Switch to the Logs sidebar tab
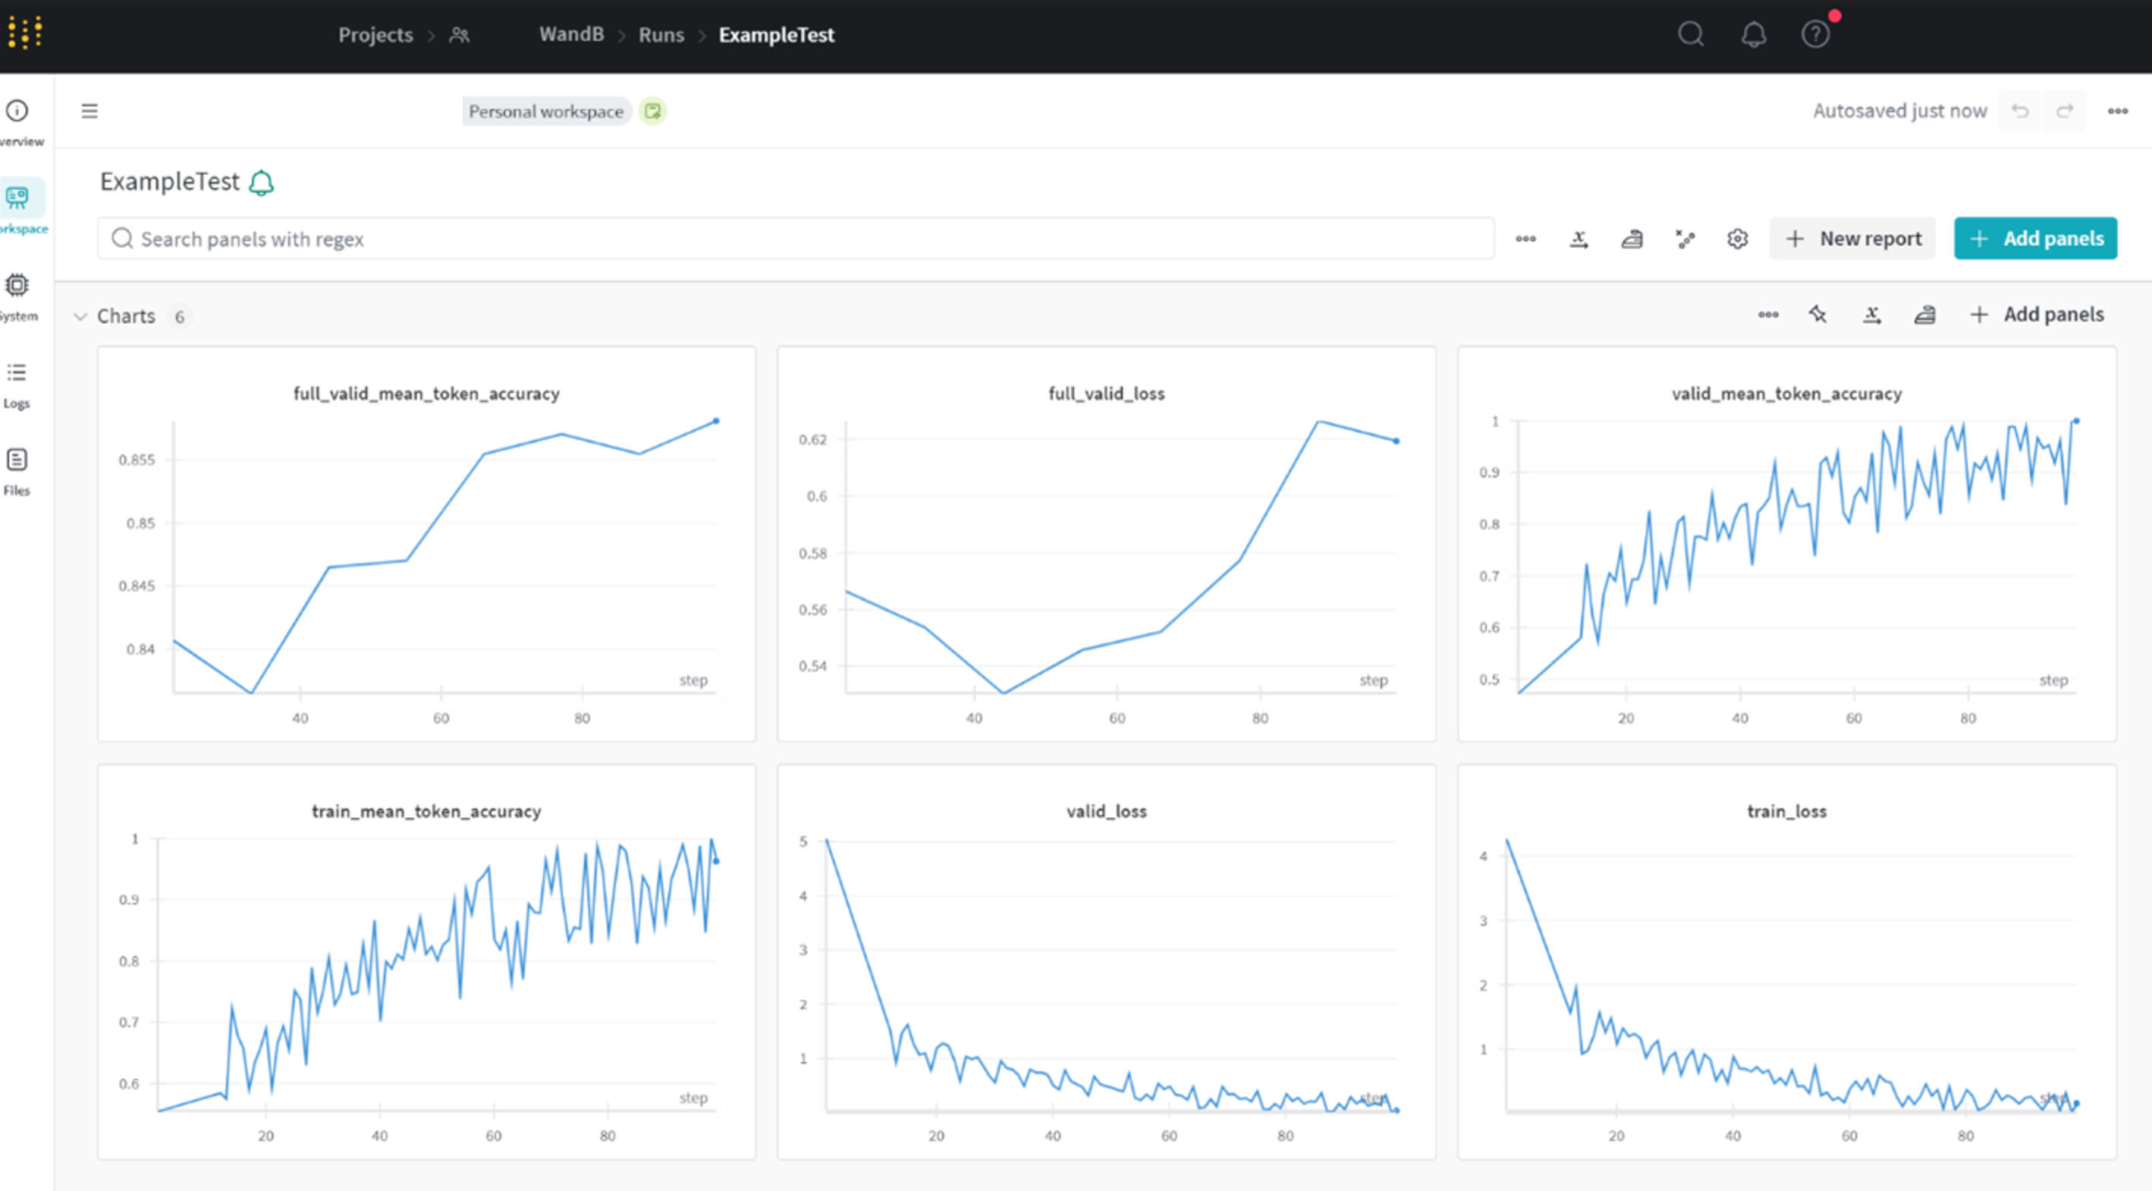 pos(17,384)
